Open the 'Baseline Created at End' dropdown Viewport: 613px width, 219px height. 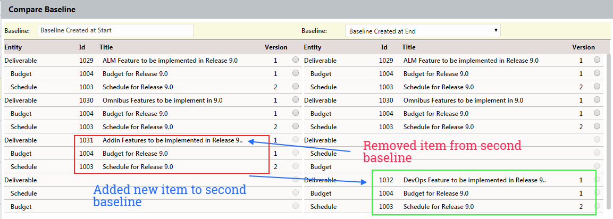pyautogui.click(x=423, y=31)
